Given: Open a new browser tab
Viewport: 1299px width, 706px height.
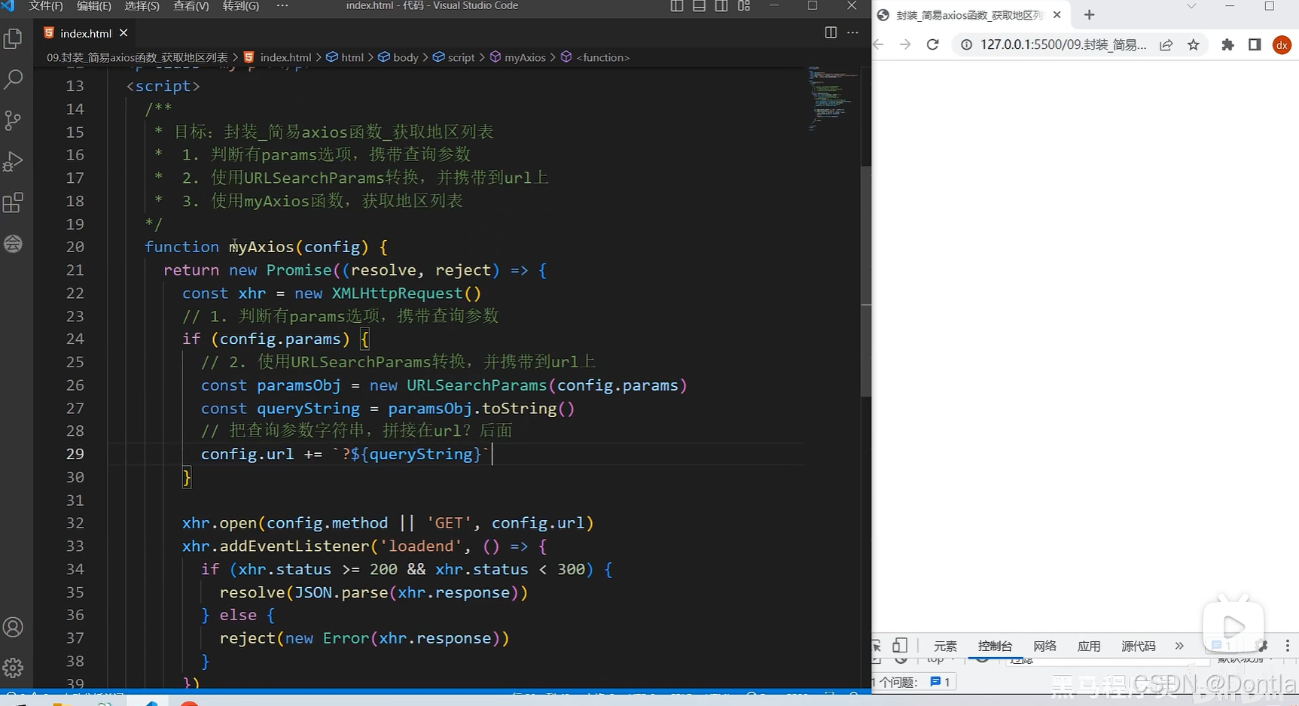Looking at the screenshot, I should point(1089,15).
